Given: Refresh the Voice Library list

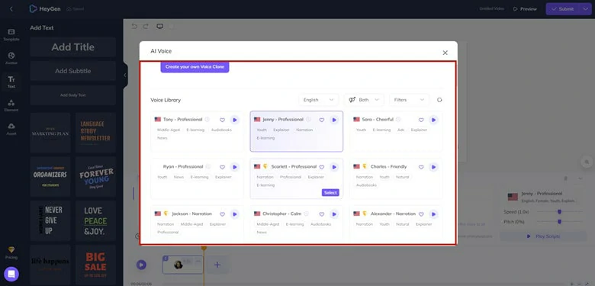Looking at the screenshot, I should click(439, 100).
